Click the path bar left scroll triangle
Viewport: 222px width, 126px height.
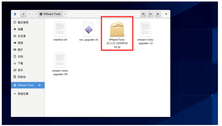tap(36, 14)
